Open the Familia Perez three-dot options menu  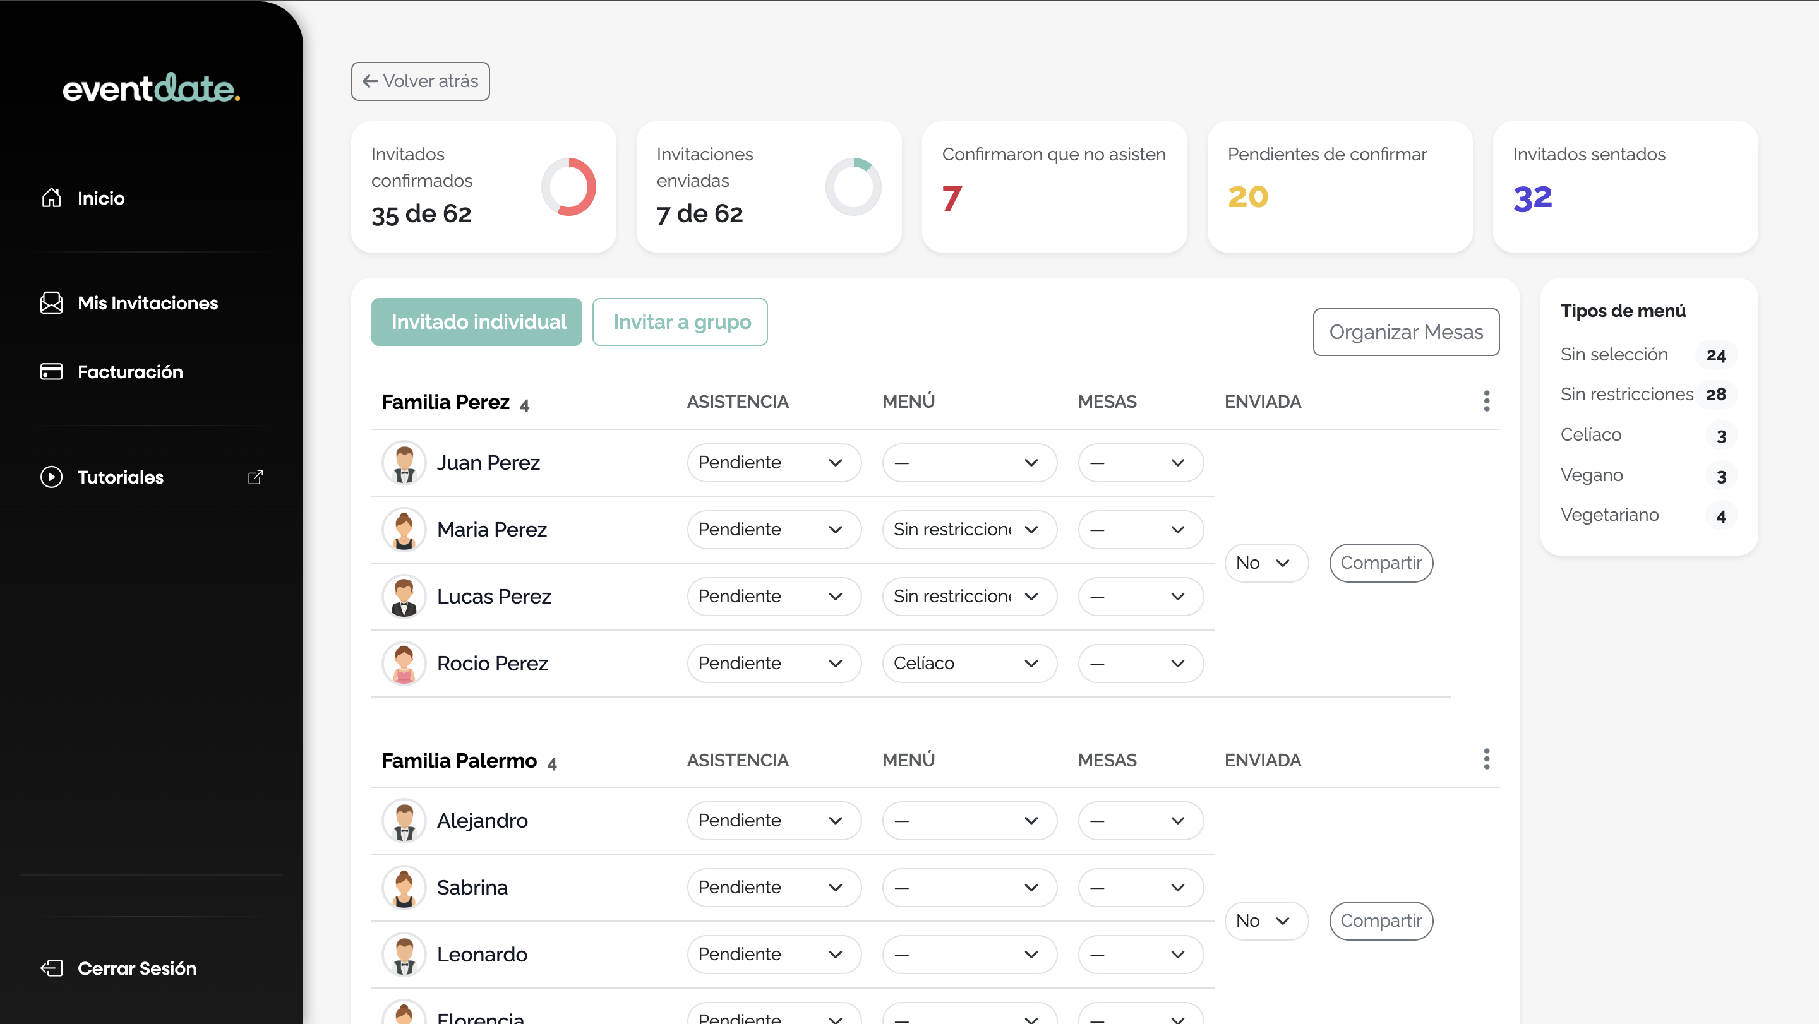1486,401
